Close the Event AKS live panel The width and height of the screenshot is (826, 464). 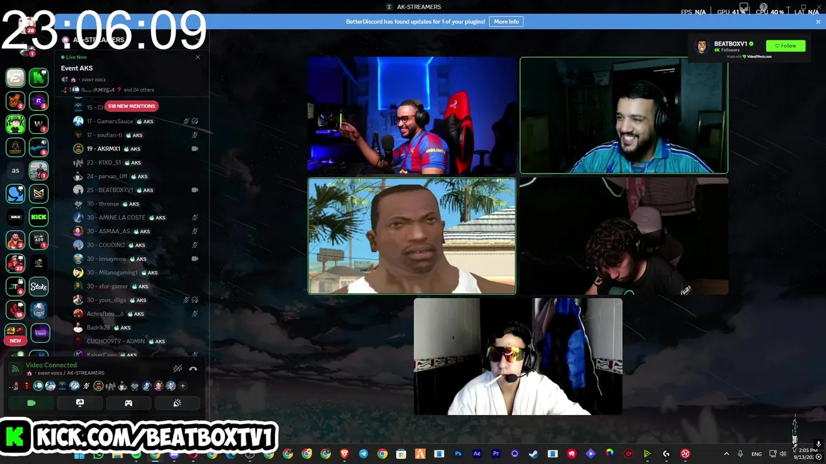point(198,57)
